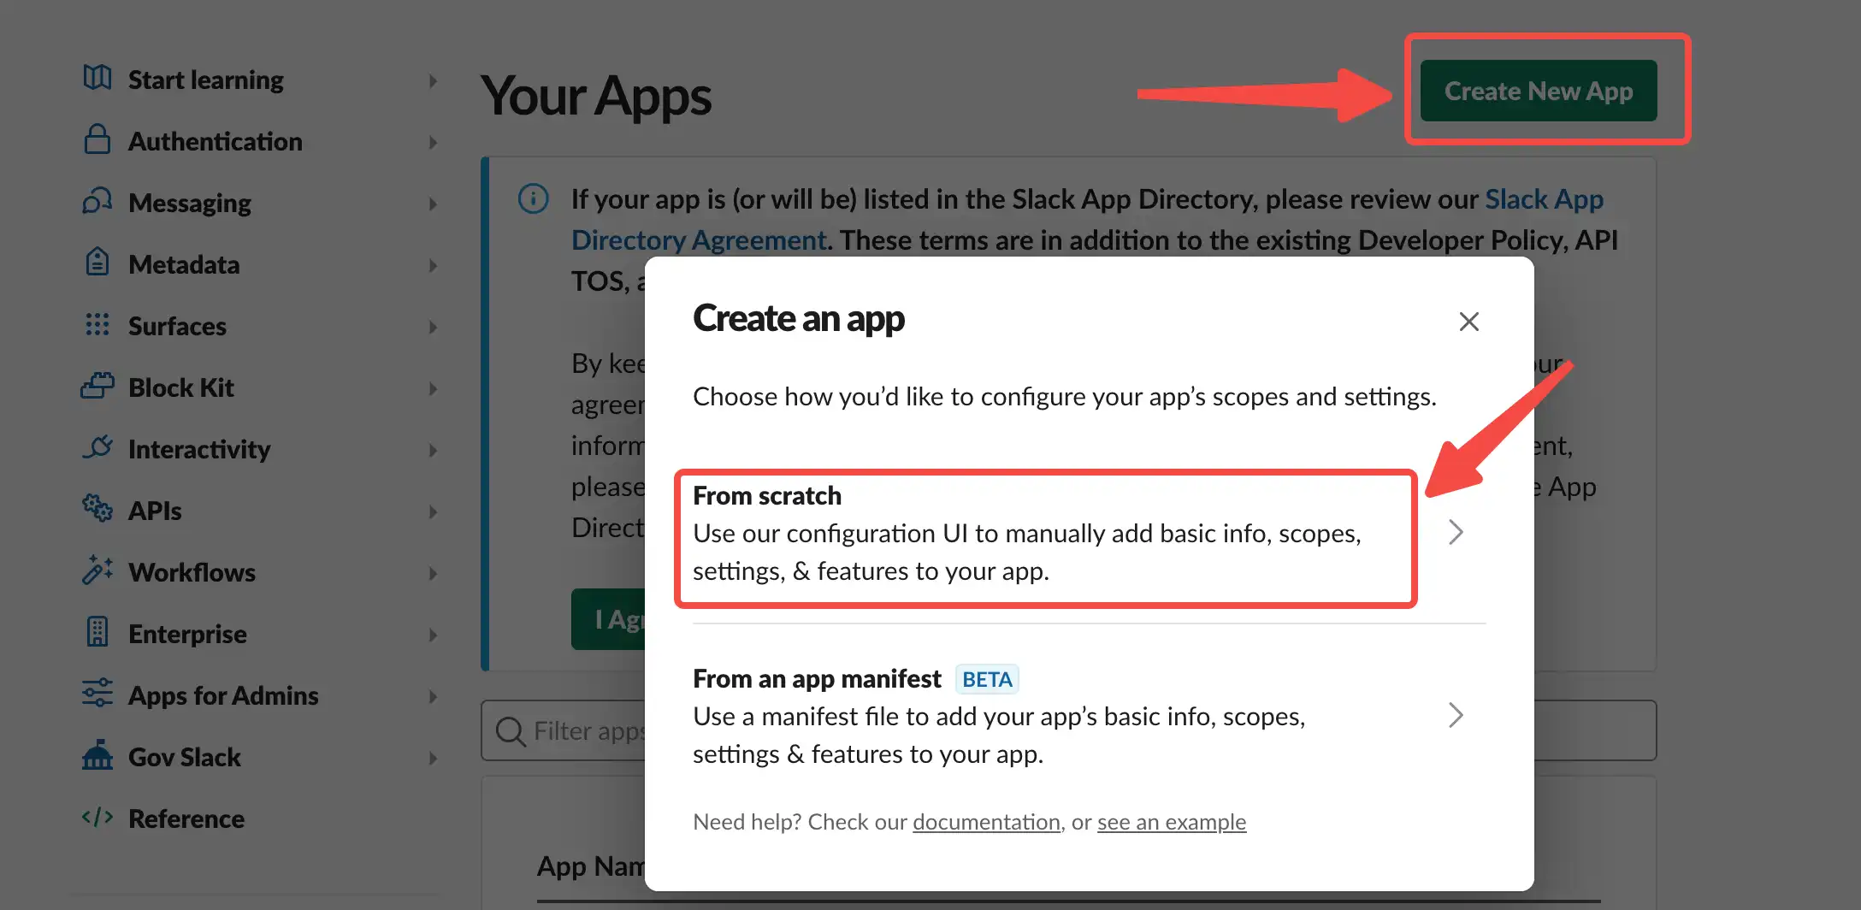Screen dimensions: 1861x910
Task: Open the Enterprise menu item
Action: pos(187,635)
